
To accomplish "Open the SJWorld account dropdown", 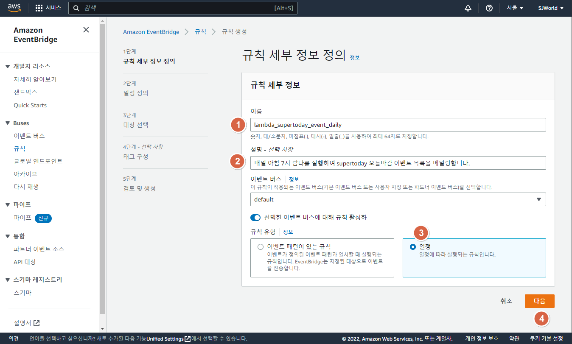I will (x=551, y=8).
